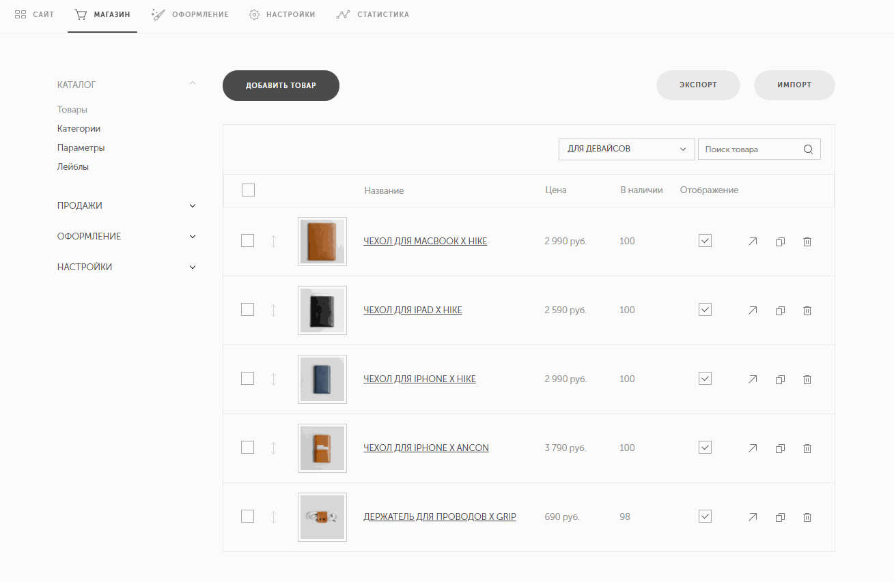Open Категории in the catalog sidebar
Image resolution: width=894 pixels, height=582 pixels.
[79, 129]
